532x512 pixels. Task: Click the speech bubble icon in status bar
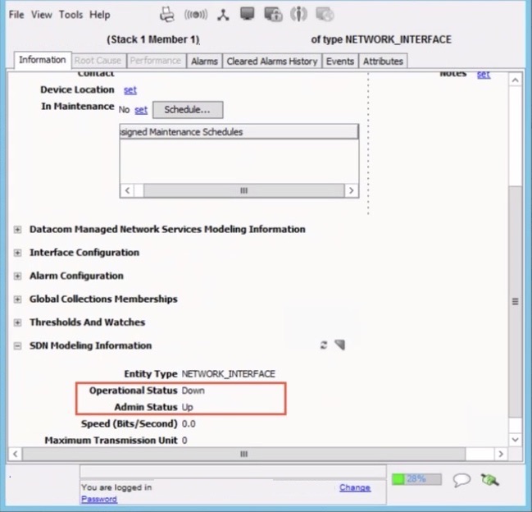462,480
